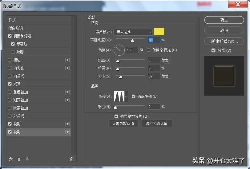The width and height of the screenshot is (250, 169).
Task: Enable the 纹理 checkbox
Action: tap(13, 52)
